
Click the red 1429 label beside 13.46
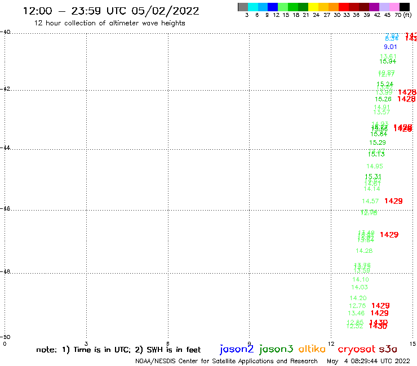pyautogui.click(x=379, y=314)
